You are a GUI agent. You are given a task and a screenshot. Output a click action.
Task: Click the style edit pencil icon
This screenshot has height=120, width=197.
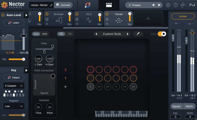click(x=138, y=34)
